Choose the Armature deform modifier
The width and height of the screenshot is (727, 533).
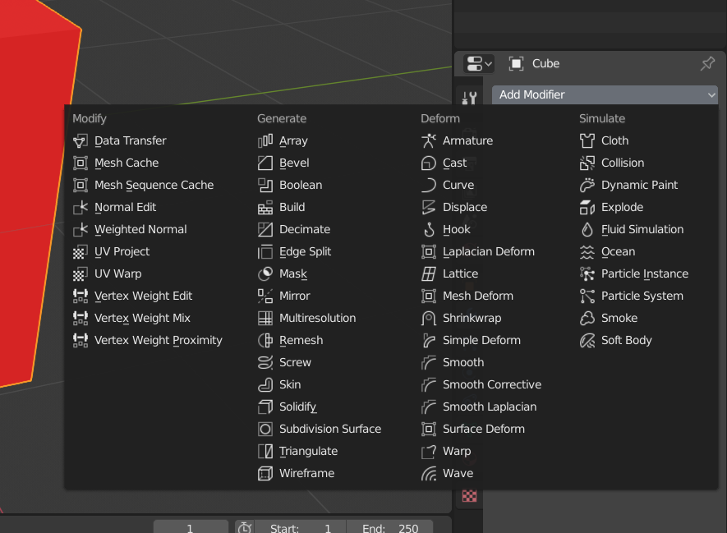tap(460, 140)
